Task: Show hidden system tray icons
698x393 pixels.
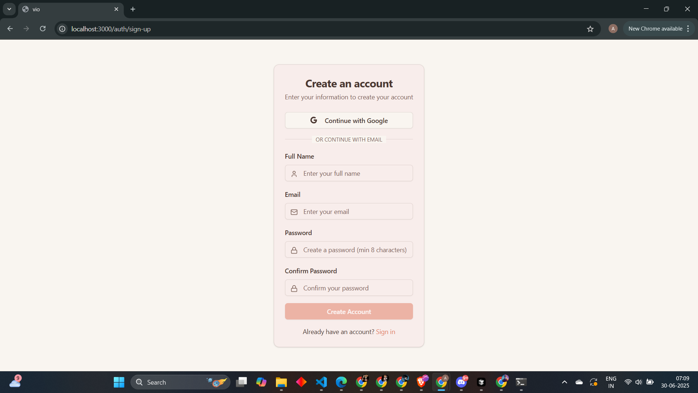Action: pos(565,382)
